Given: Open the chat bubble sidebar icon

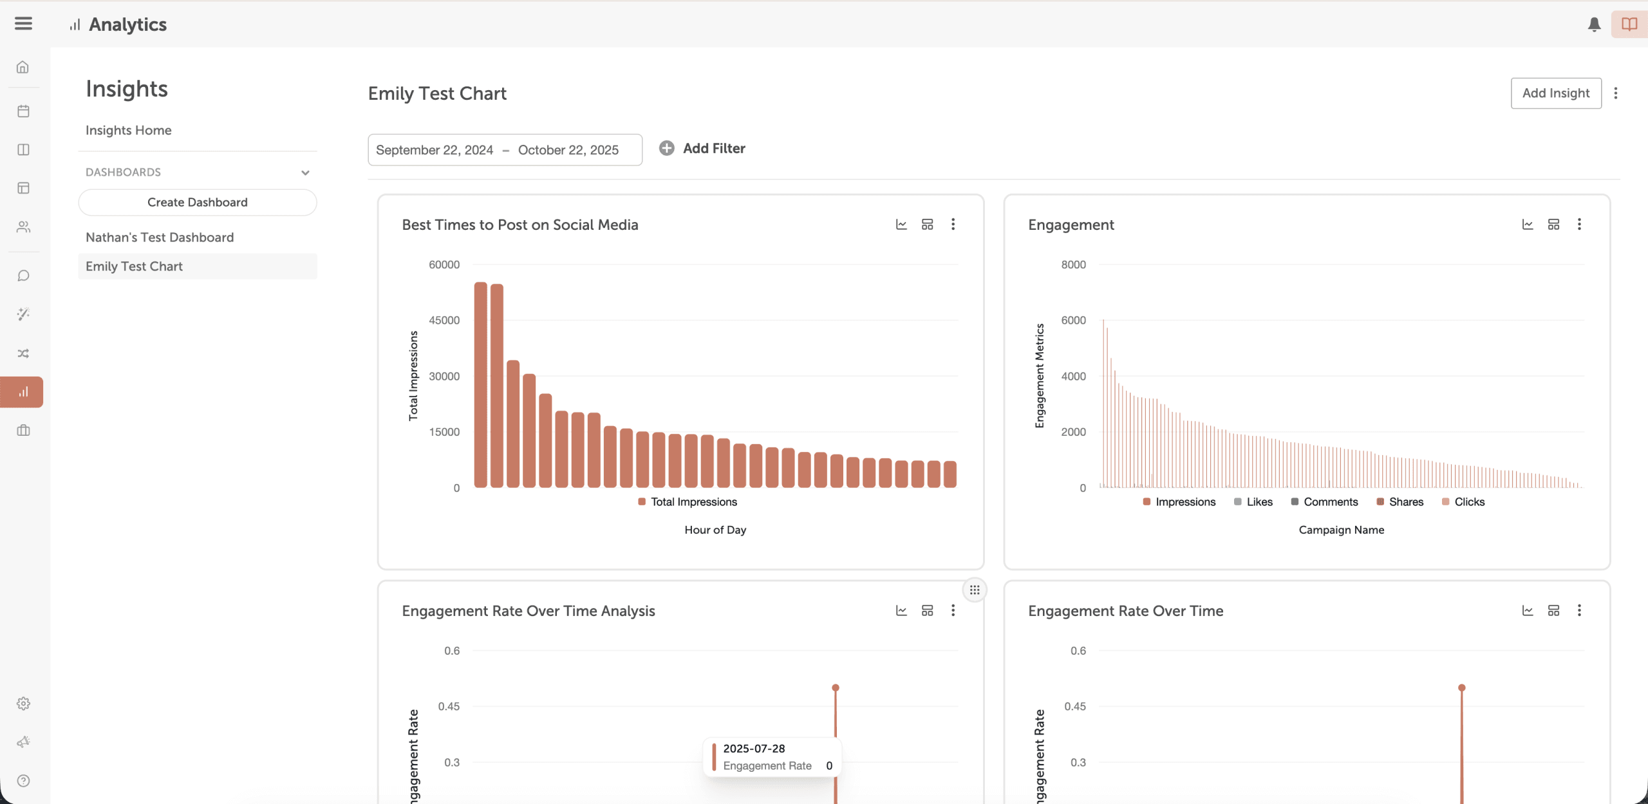Looking at the screenshot, I should [x=23, y=276].
